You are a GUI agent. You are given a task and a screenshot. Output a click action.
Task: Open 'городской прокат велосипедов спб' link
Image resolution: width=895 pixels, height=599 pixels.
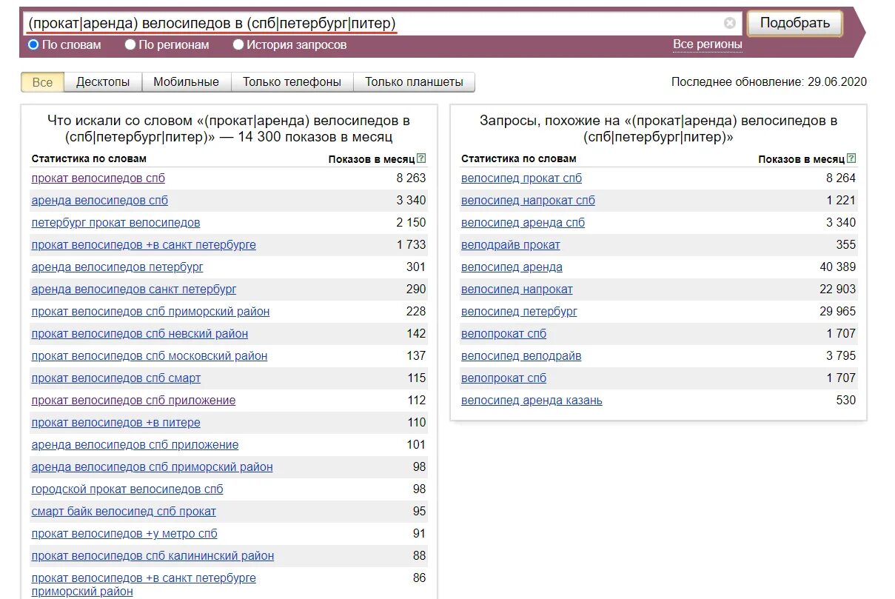[127, 489]
